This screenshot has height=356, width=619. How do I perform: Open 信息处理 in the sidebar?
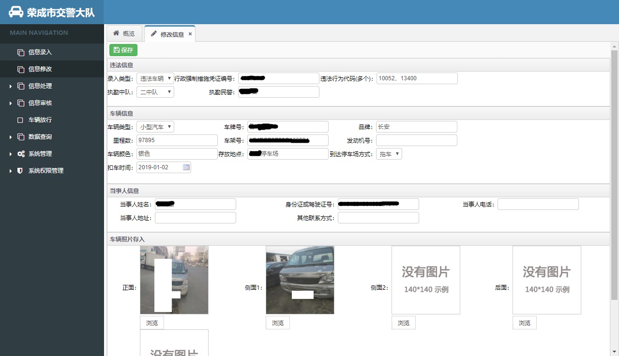(52, 86)
